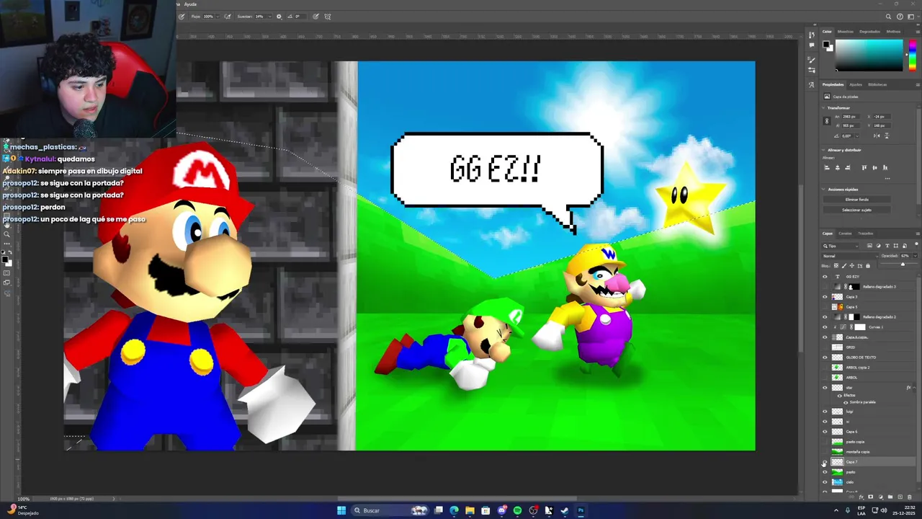Open the Opacidad dropdown arrow
922x519 pixels.
pos(915,256)
